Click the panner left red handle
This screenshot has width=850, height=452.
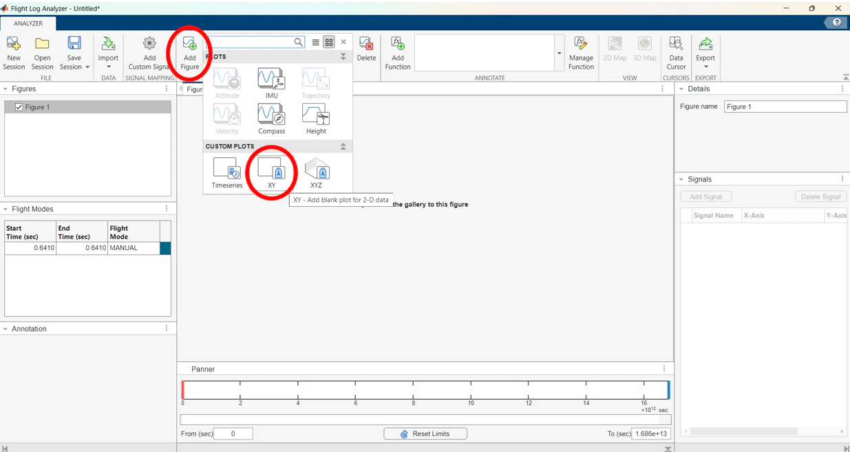[183, 389]
